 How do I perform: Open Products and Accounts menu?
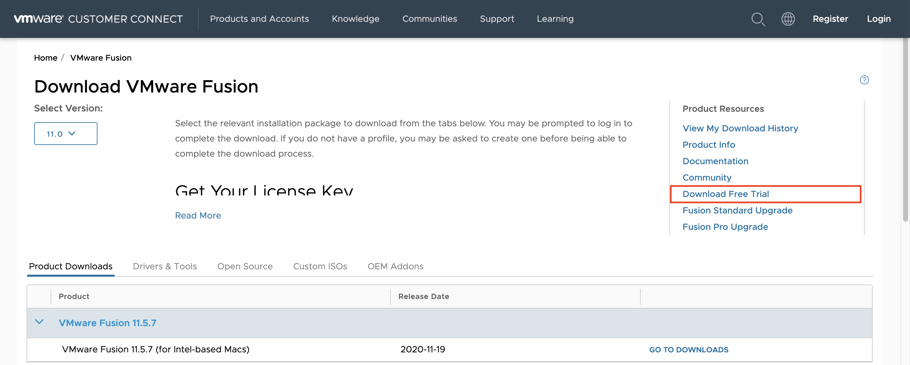pyautogui.click(x=259, y=19)
